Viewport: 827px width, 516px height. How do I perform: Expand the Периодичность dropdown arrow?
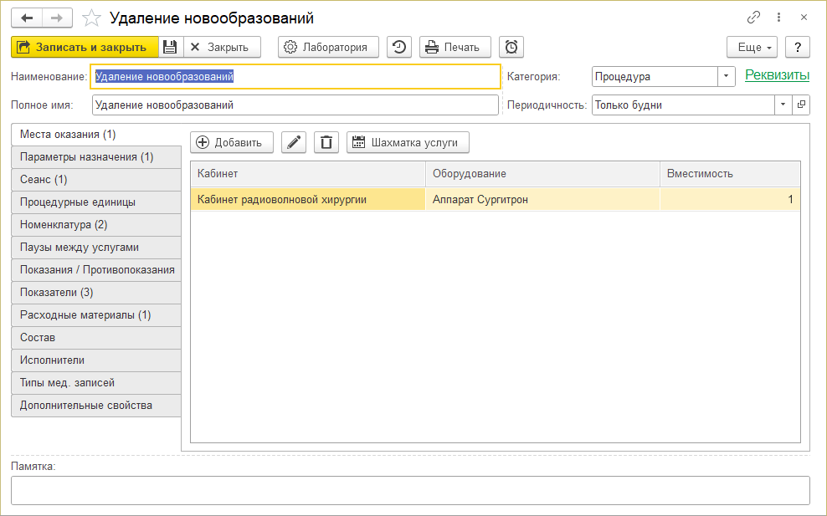point(783,105)
